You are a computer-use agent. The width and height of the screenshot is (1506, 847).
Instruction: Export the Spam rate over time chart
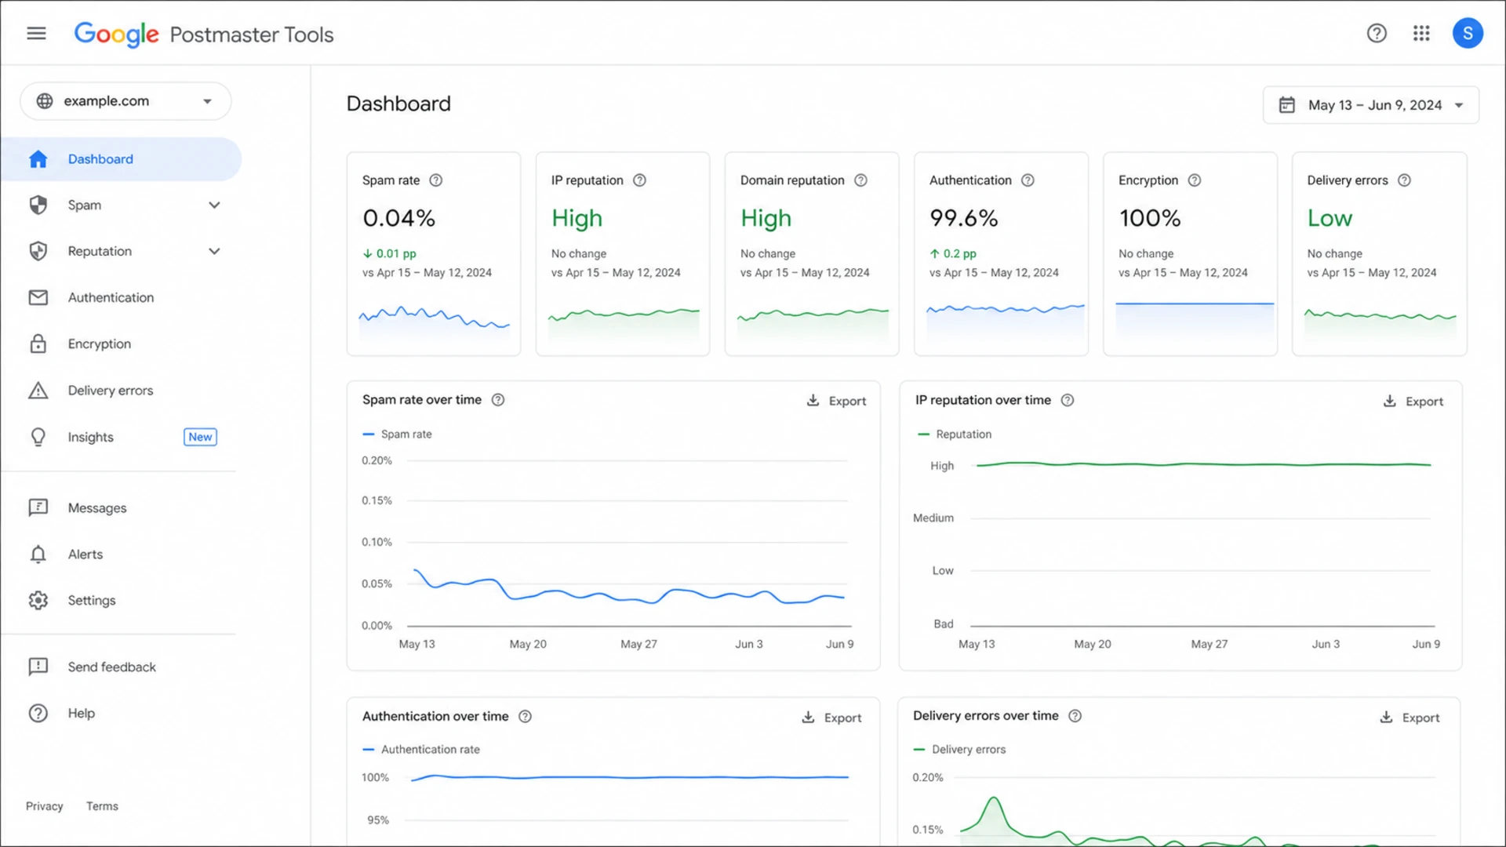836,401
